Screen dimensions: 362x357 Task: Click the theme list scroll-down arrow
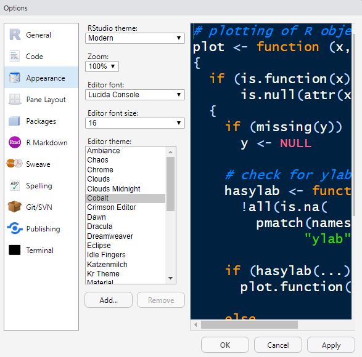point(171,278)
